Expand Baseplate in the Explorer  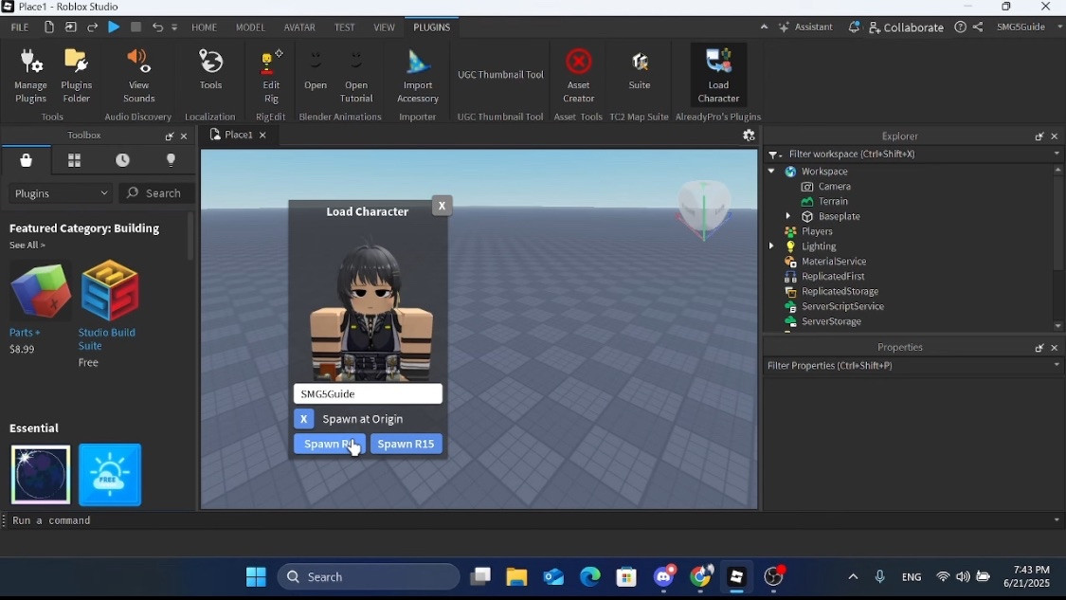click(787, 216)
